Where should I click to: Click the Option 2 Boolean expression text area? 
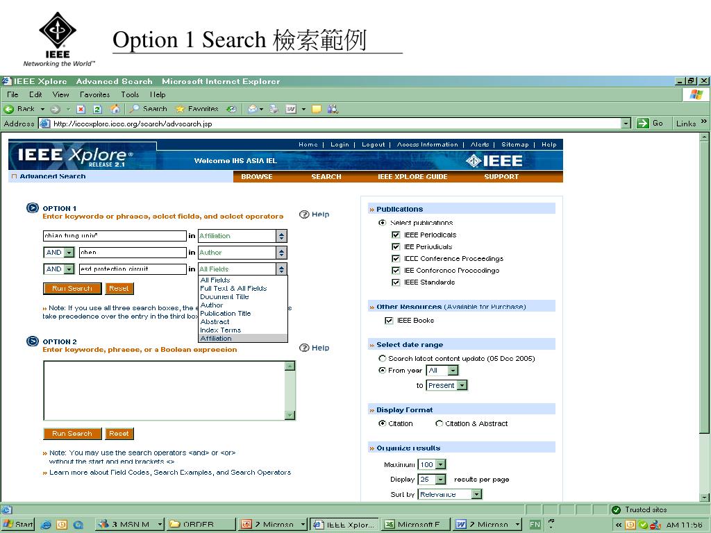coord(164,391)
